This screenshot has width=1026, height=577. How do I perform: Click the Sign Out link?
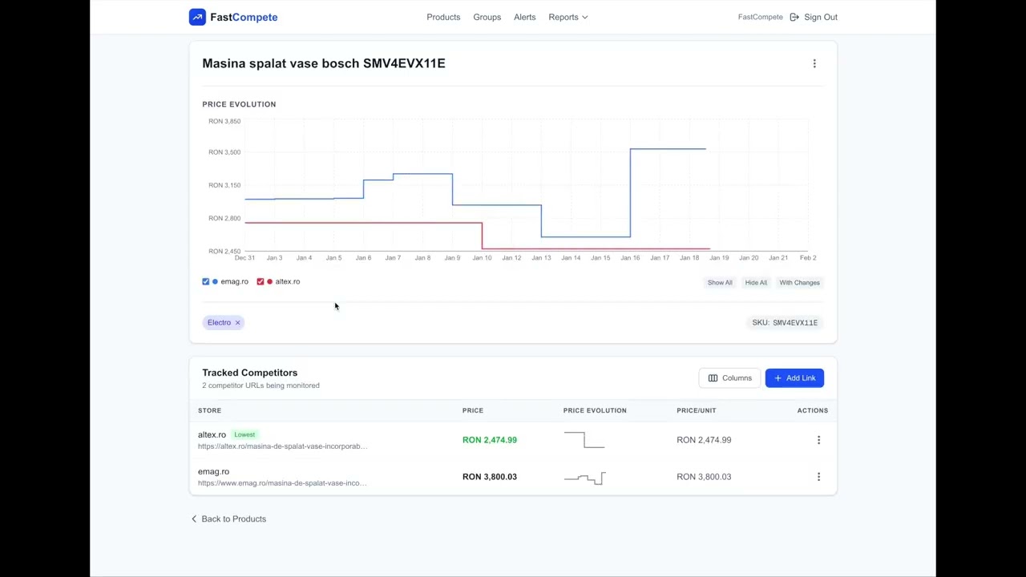coord(814,17)
